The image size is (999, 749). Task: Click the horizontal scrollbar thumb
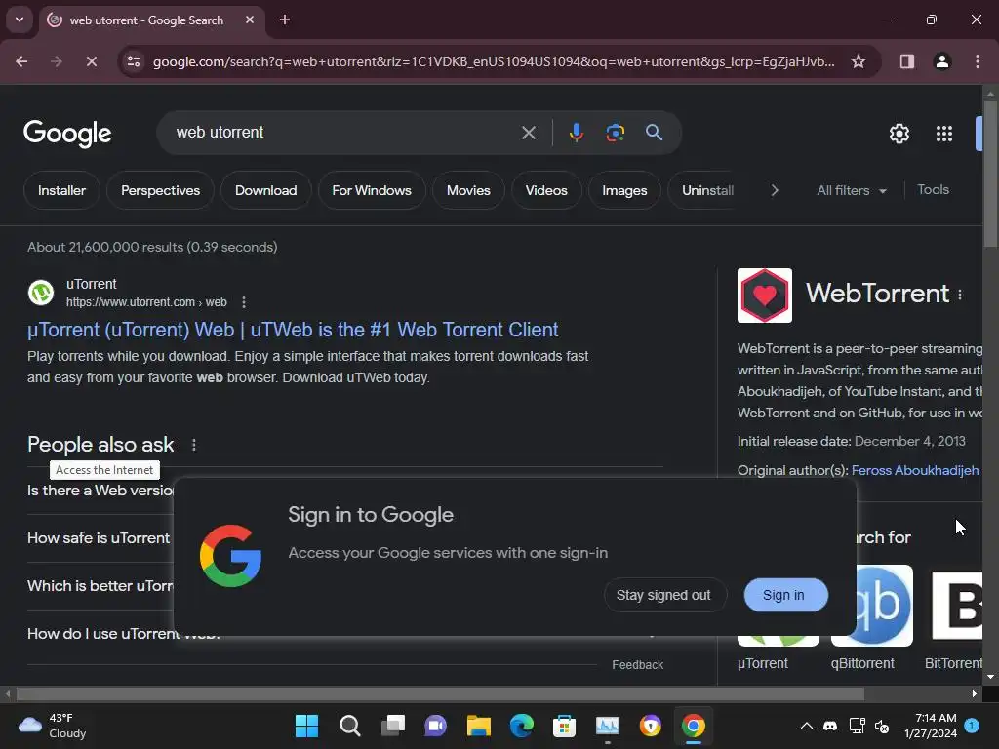pyautogui.click(x=440, y=693)
